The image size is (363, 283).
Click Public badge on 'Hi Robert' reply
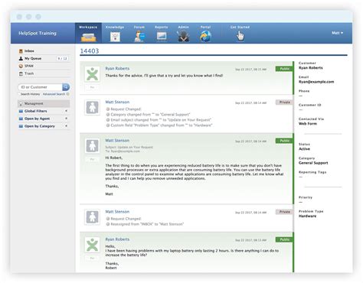(x=284, y=141)
